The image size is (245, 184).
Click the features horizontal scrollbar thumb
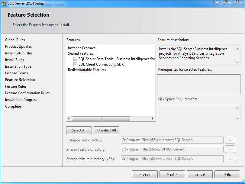point(101,119)
